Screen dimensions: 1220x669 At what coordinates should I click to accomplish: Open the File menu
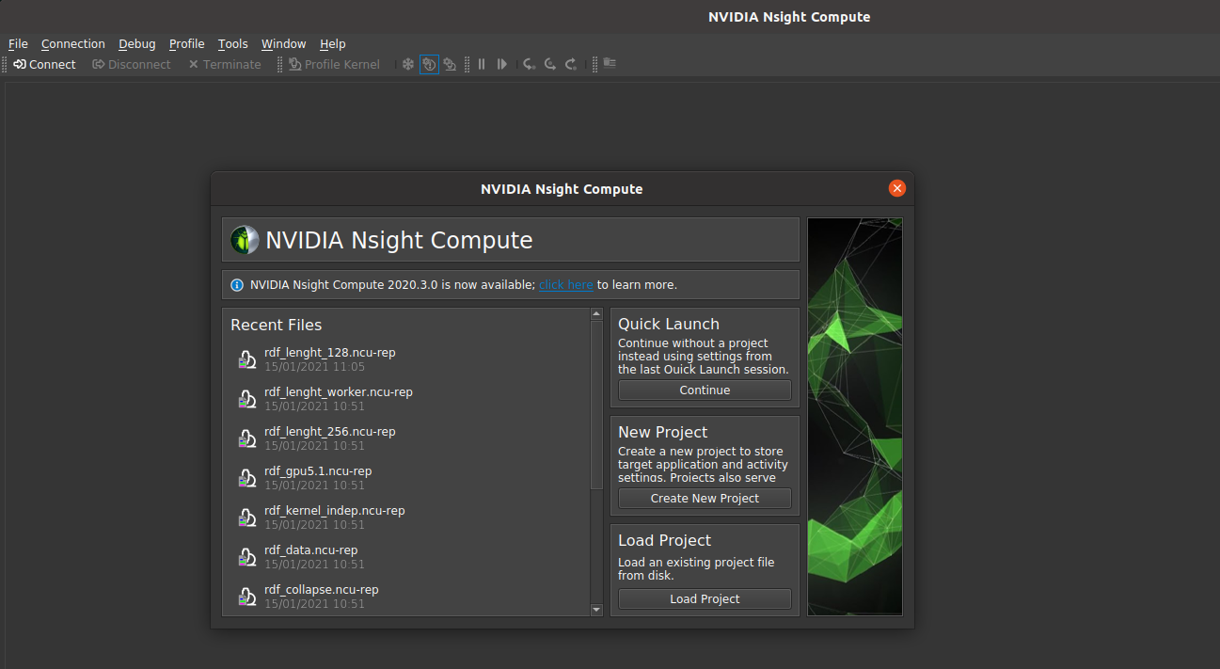click(x=18, y=43)
